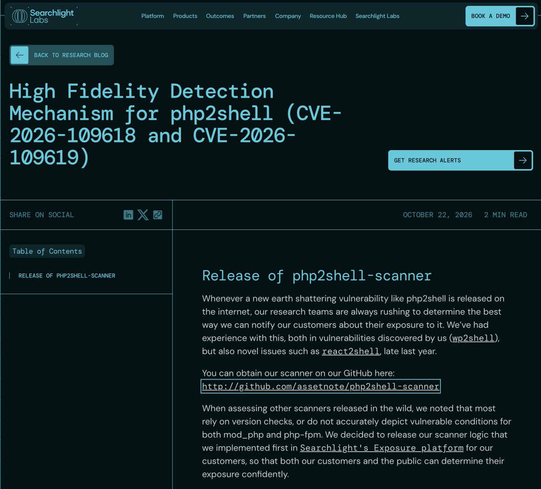Viewport: 541px width, 489px height.
Task: Jump to RELEASE OF PHP2SHELL-SCANNER section
Action: (67, 275)
